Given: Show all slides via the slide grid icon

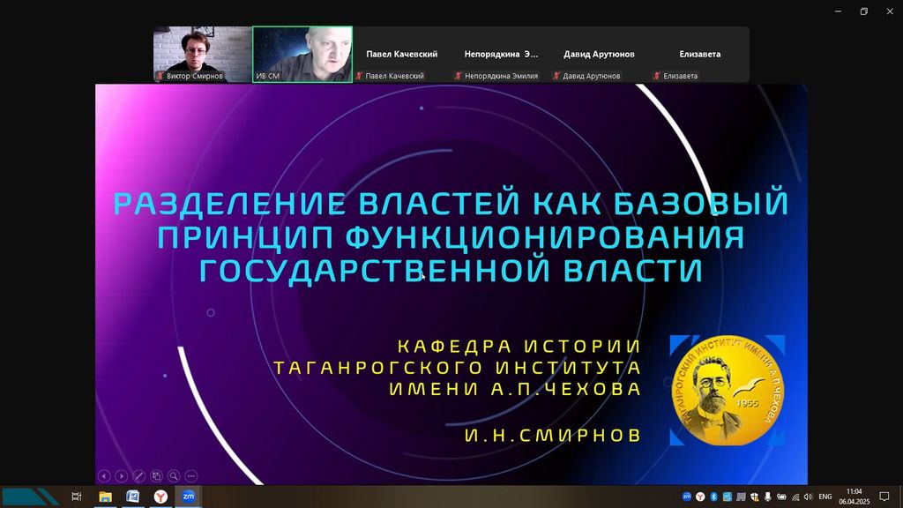Looking at the screenshot, I should [156, 476].
